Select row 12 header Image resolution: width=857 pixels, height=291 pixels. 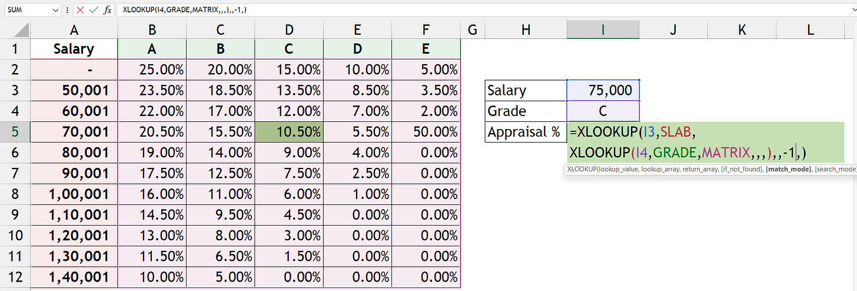(x=15, y=277)
